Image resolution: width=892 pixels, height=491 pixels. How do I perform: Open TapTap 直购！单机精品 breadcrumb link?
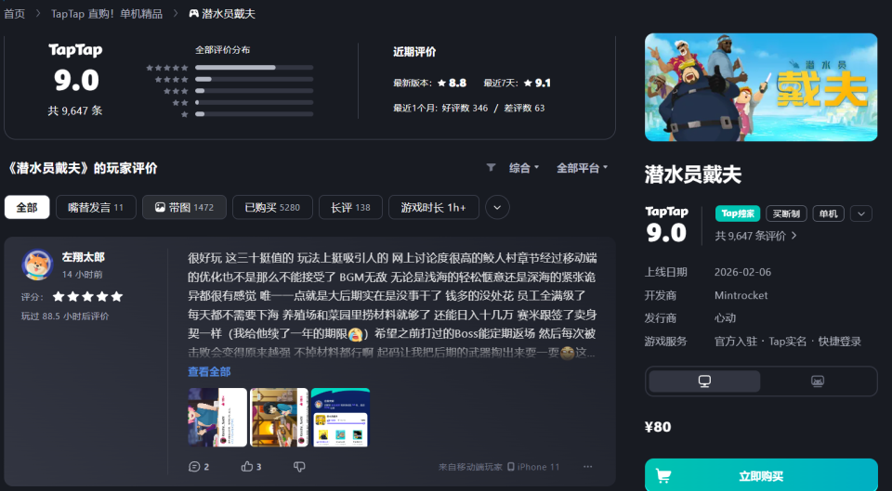107,14
